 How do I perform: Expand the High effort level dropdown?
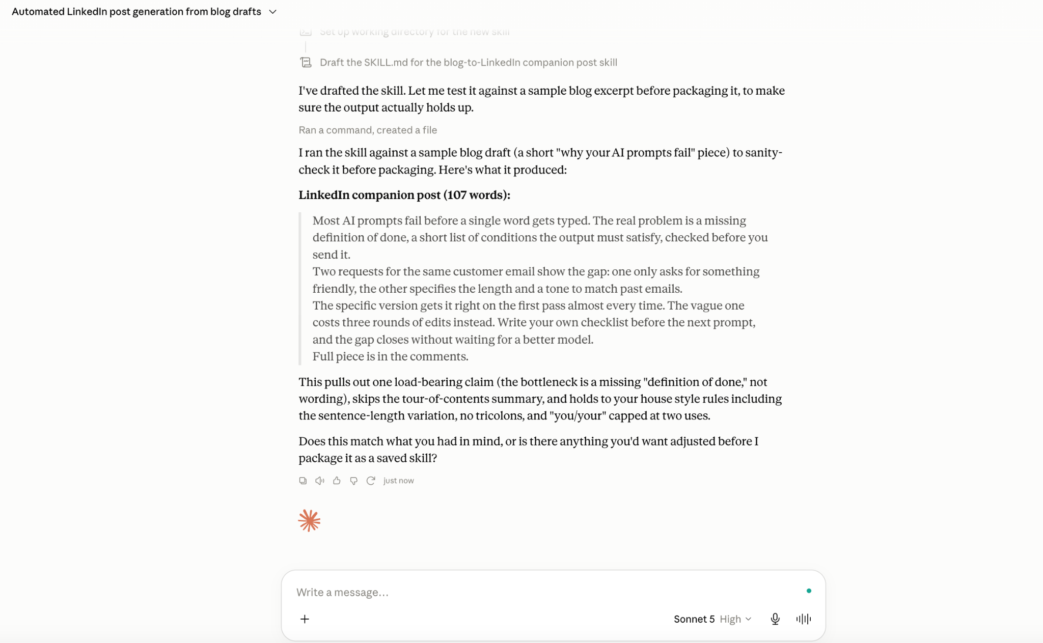click(735, 619)
